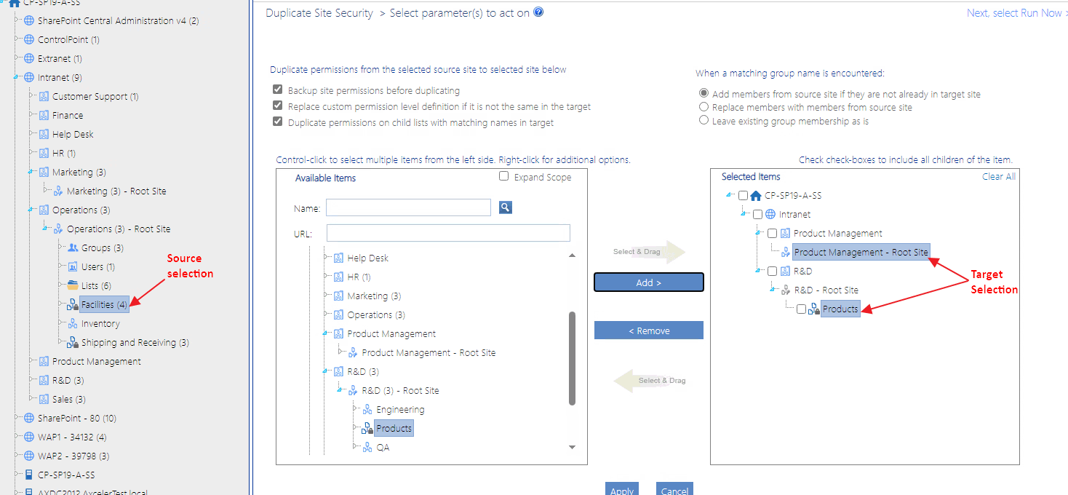1068x495 pixels.
Task: Click inside the URL input field
Action: [447, 232]
